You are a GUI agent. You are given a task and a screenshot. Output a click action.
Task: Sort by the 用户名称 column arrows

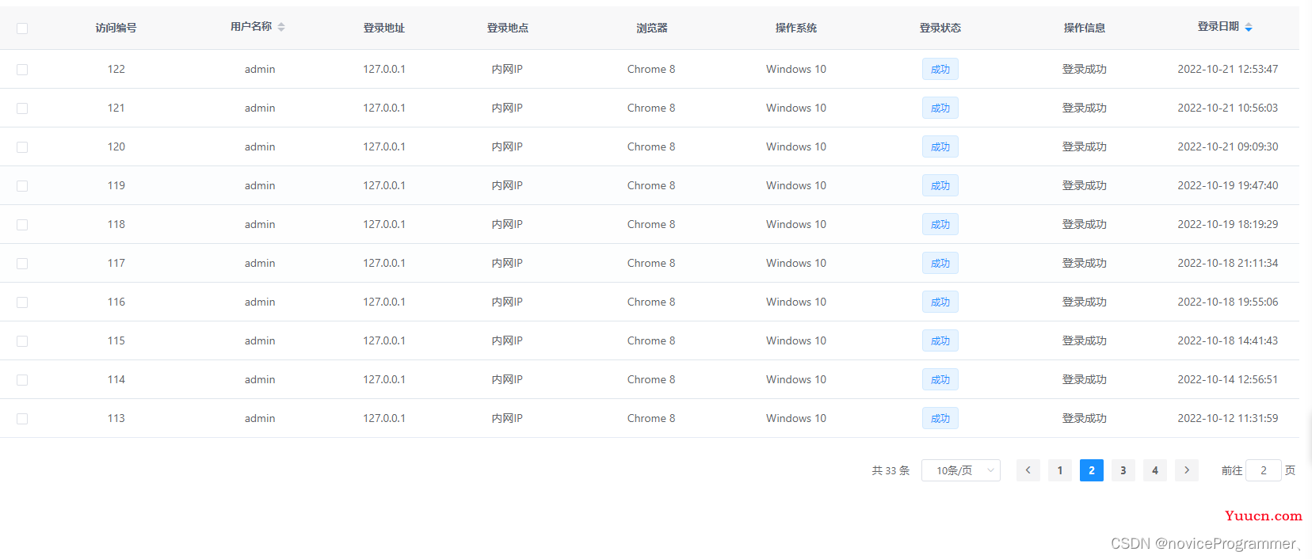coord(281,27)
